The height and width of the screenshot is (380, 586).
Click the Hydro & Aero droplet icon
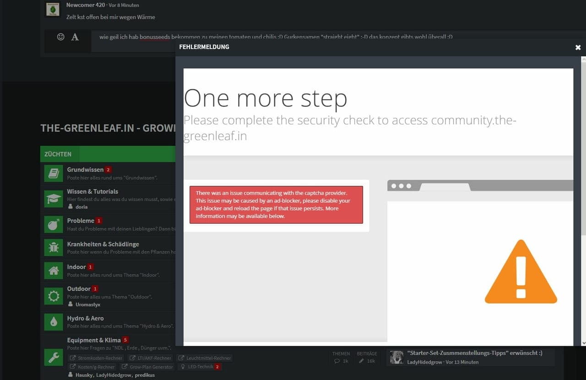pos(54,322)
